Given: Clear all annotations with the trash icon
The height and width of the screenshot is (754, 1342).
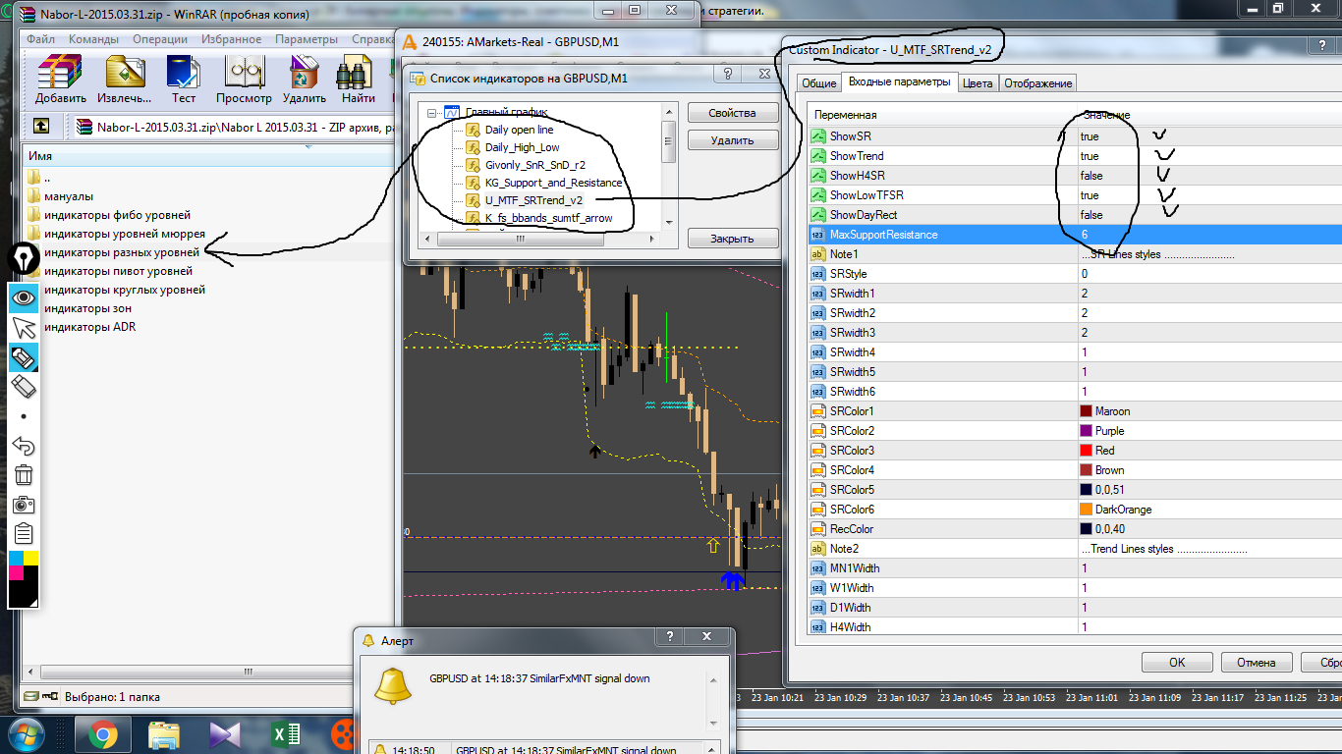Looking at the screenshot, I should pyautogui.click(x=24, y=475).
